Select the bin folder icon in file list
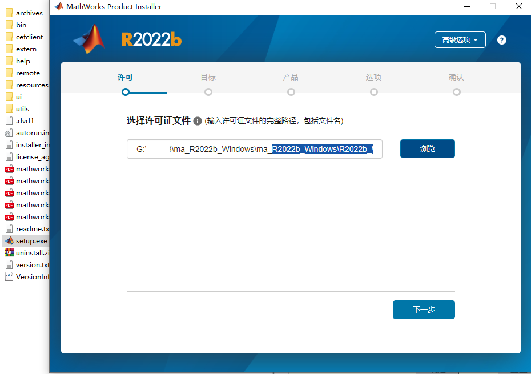 tap(9, 25)
